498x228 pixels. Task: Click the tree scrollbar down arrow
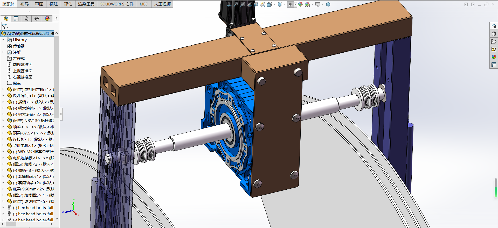tap(57, 219)
